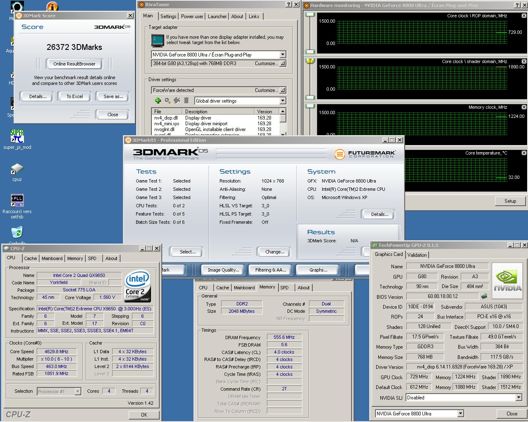Click the partially hidden orange info desktop icon
Image resolution: width=528 pixels, height=422 pixels.
(x=52, y=6)
